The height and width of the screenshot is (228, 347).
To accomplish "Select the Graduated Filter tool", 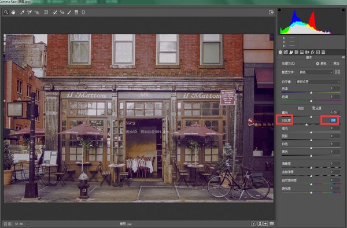I will coord(76,12).
